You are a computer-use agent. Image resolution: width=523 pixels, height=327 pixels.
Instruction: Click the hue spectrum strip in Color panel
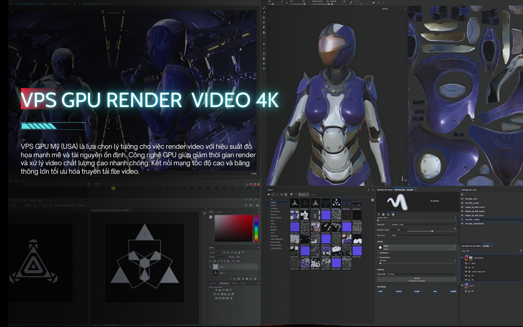[x=256, y=228]
